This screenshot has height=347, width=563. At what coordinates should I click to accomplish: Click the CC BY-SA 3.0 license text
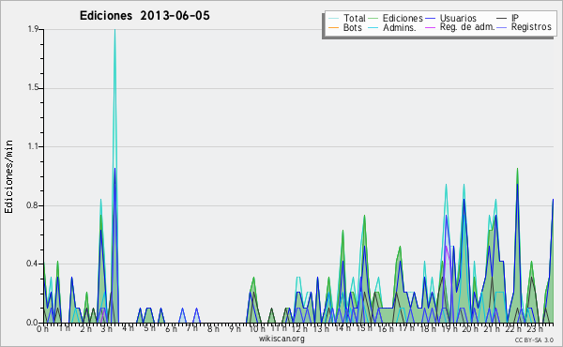tap(534, 339)
